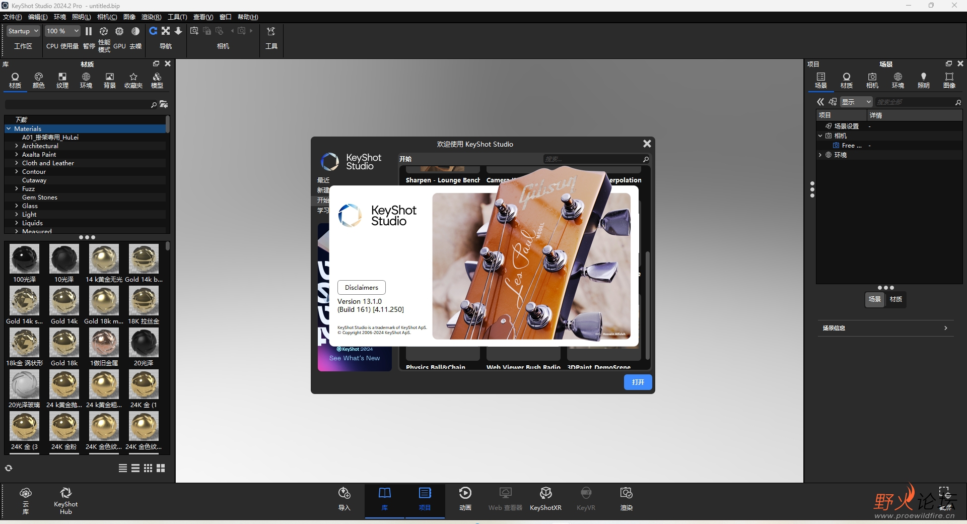Open the 显示 dropdown in scene panel
Viewport: 967px width, 524px height.
pos(856,102)
